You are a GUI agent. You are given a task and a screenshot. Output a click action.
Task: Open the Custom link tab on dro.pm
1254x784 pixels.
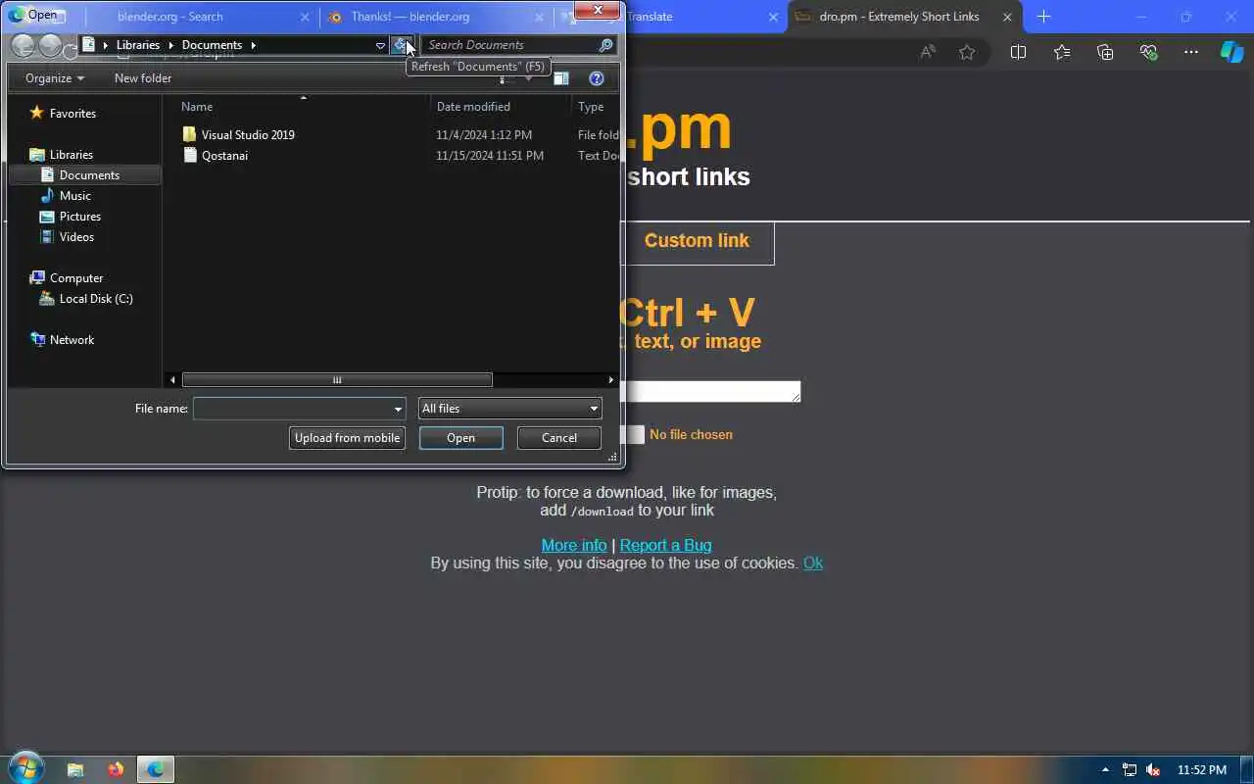click(x=697, y=241)
